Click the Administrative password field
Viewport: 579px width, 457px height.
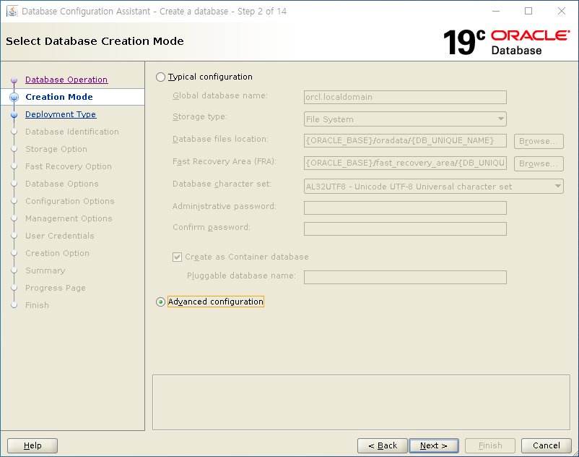pos(405,208)
